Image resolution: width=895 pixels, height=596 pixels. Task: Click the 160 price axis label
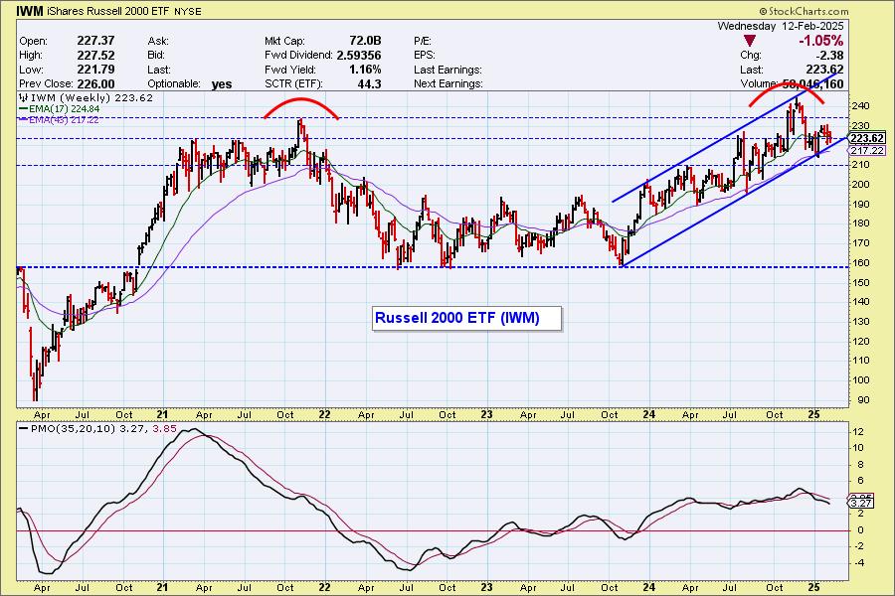coord(861,263)
